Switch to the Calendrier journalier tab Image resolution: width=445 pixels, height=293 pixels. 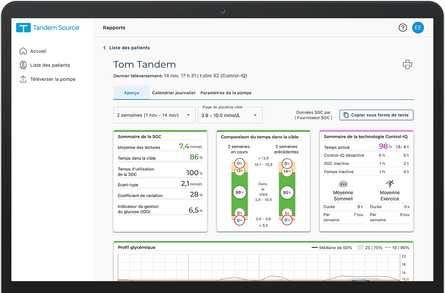point(174,93)
